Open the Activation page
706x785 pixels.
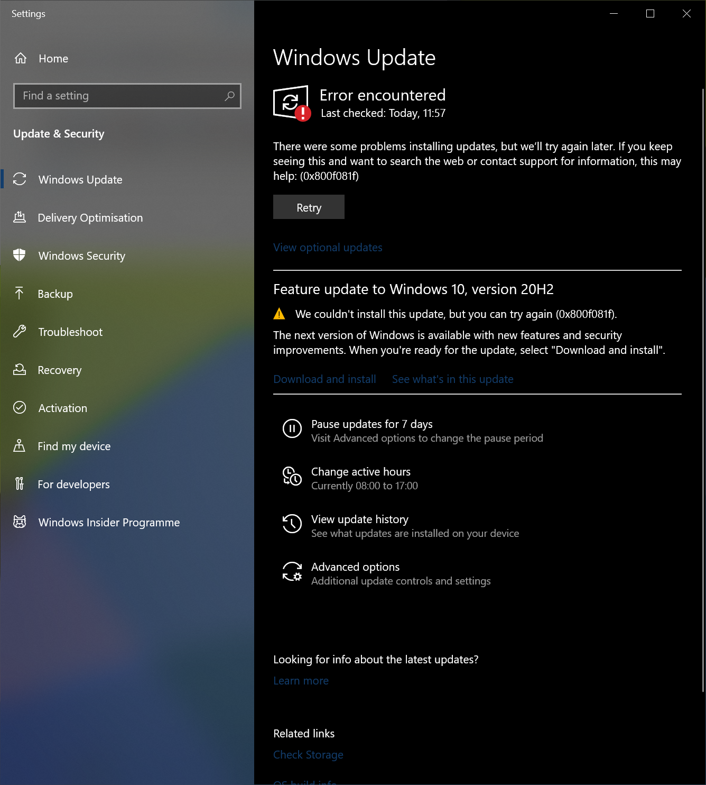[x=127, y=408]
